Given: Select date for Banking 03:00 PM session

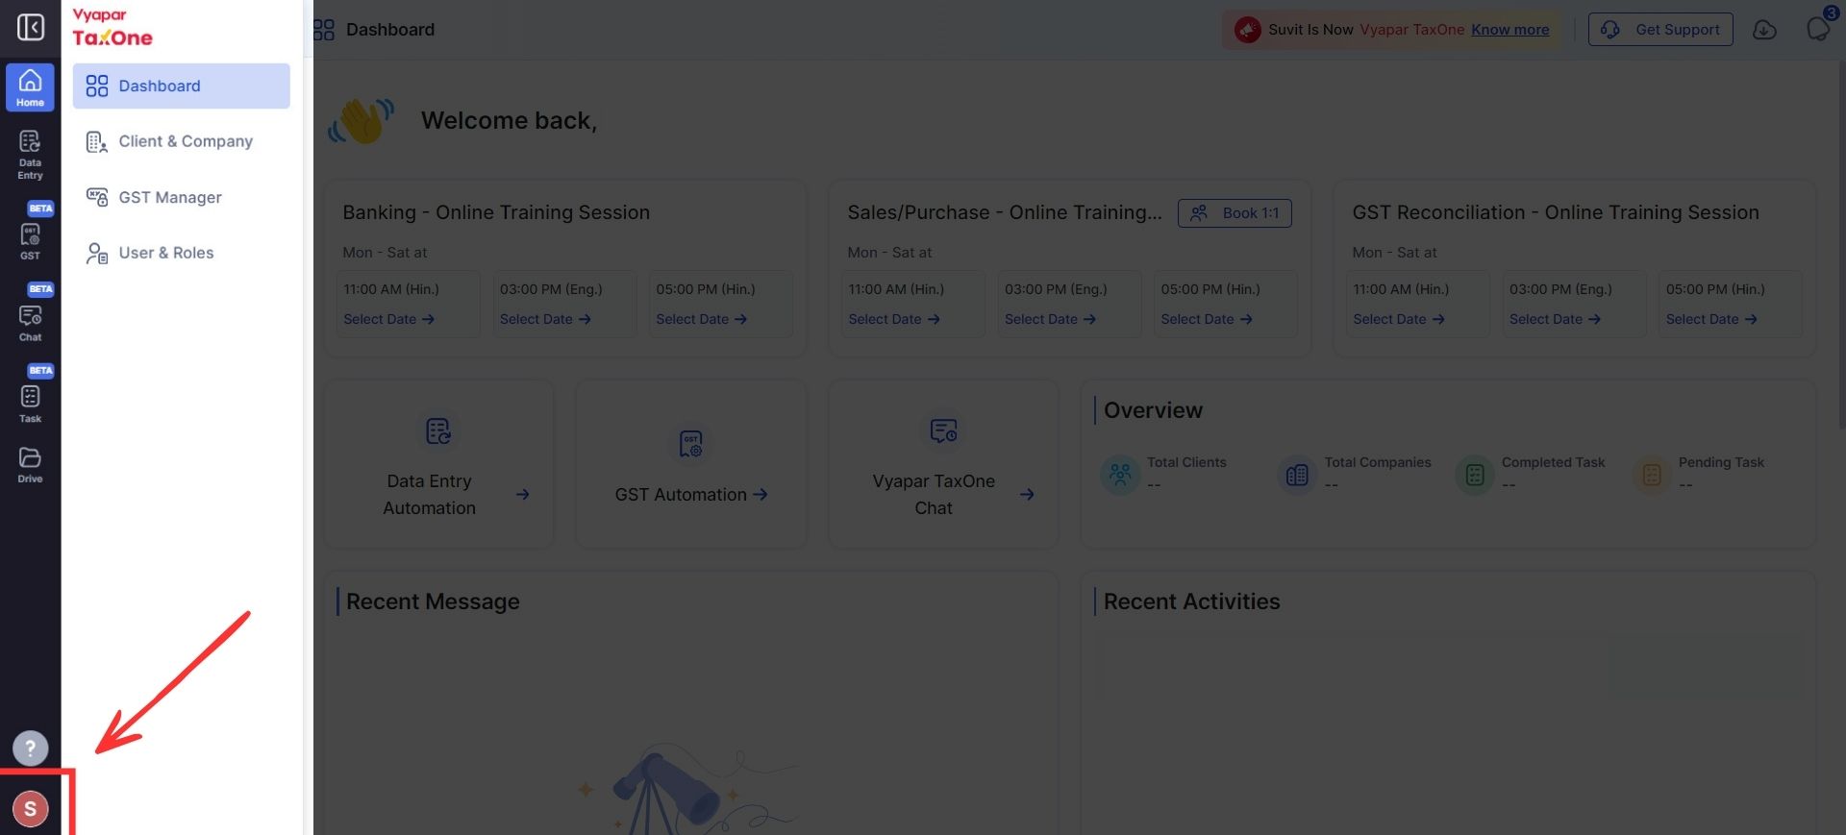Looking at the screenshot, I should tap(545, 319).
